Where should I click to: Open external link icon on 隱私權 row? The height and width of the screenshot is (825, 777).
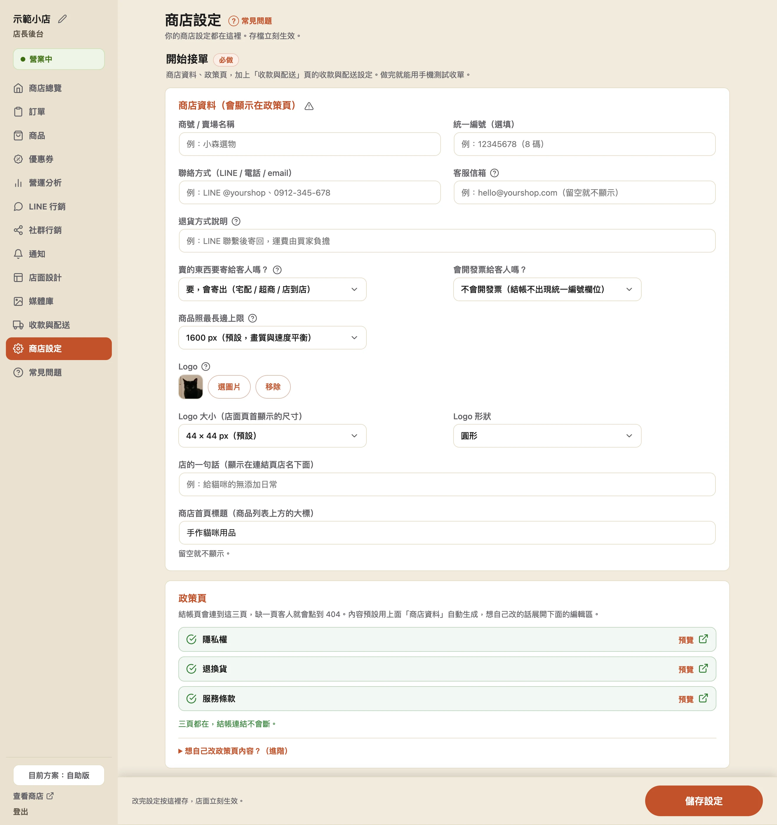coord(703,639)
